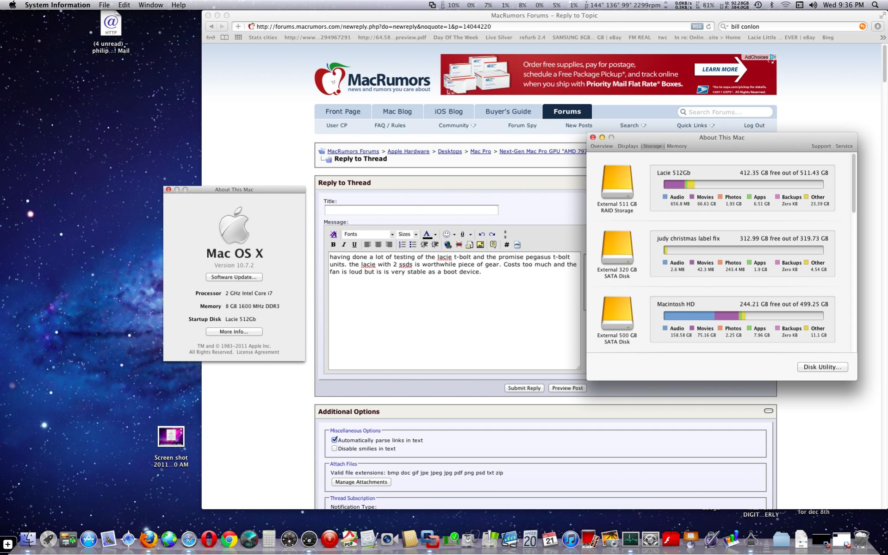Insert a hyperlink using the globe icon
This screenshot has height=555, width=888.
tap(448, 244)
